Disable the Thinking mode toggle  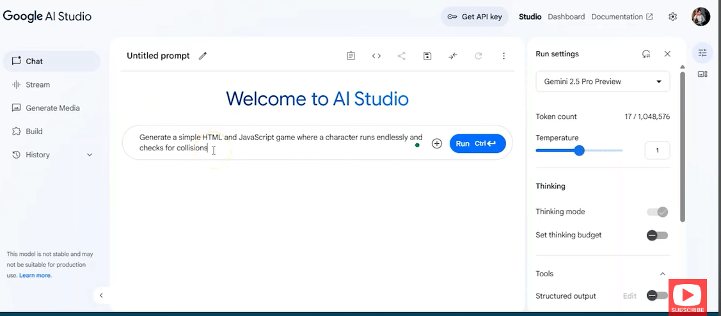click(x=657, y=212)
